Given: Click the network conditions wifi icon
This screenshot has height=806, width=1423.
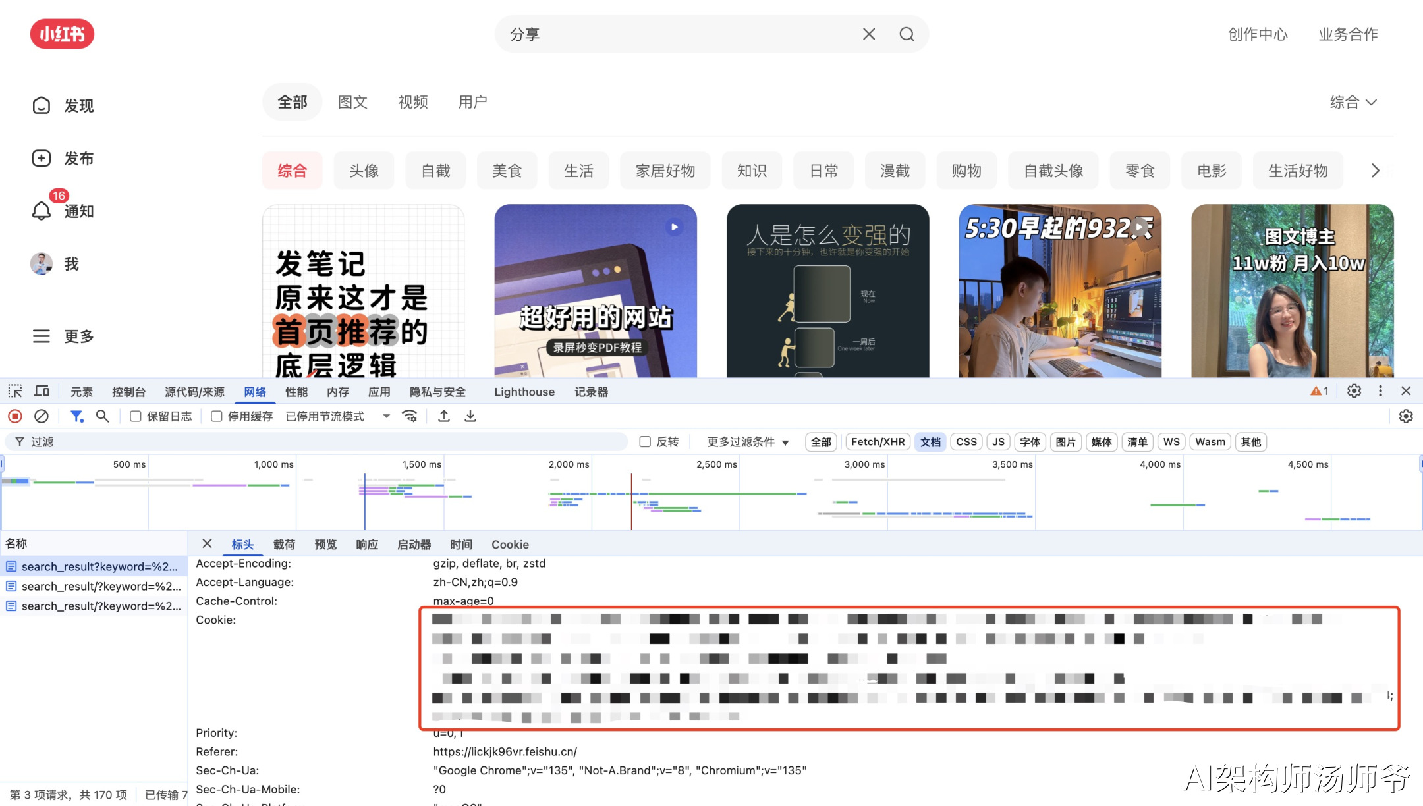Looking at the screenshot, I should click(410, 416).
